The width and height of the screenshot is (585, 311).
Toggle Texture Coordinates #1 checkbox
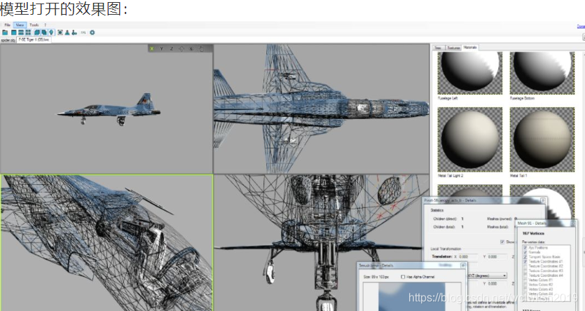(x=525, y=261)
